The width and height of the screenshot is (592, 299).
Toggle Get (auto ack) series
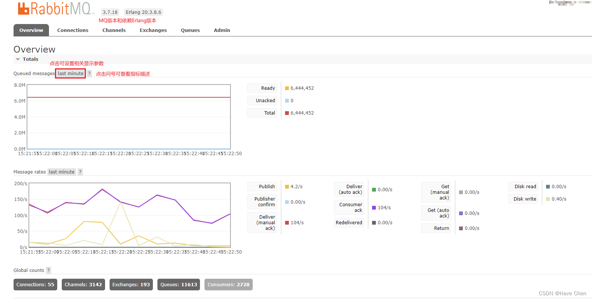(436, 213)
